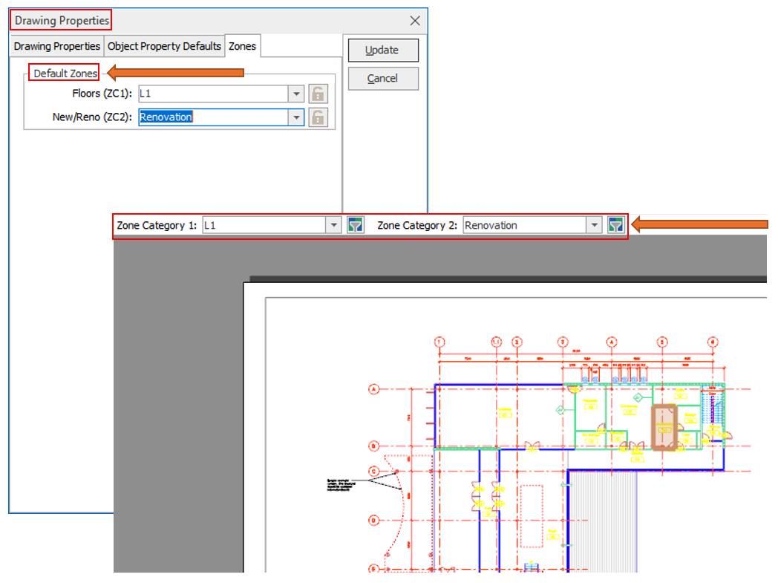
Task: Click the 'Zone Category 2:' label
Action: (x=417, y=225)
